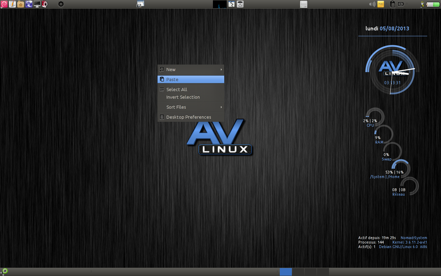Open the New submenu entry
This screenshot has width=441, height=276.
pyautogui.click(x=191, y=69)
